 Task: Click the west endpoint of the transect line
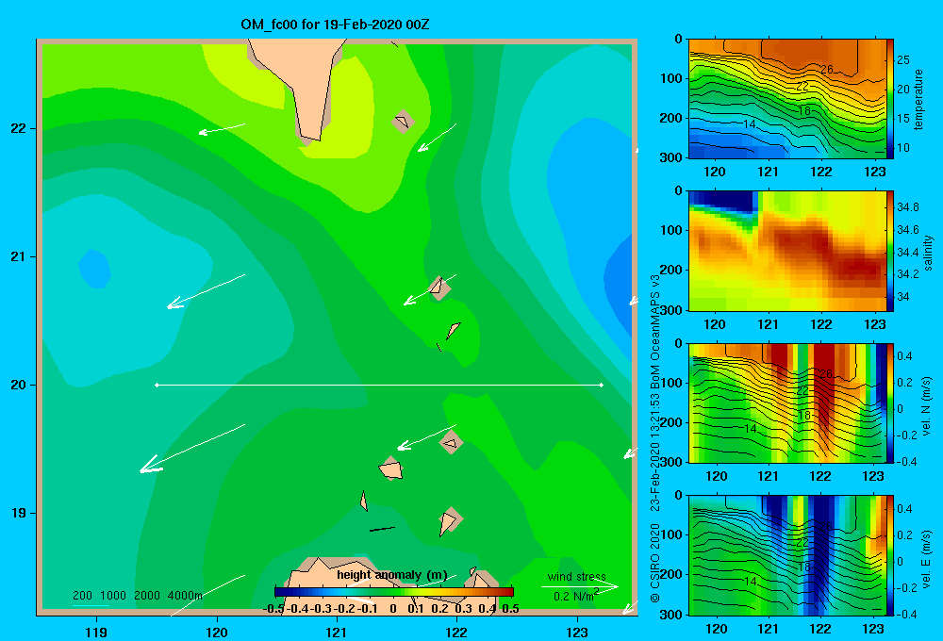(x=157, y=385)
